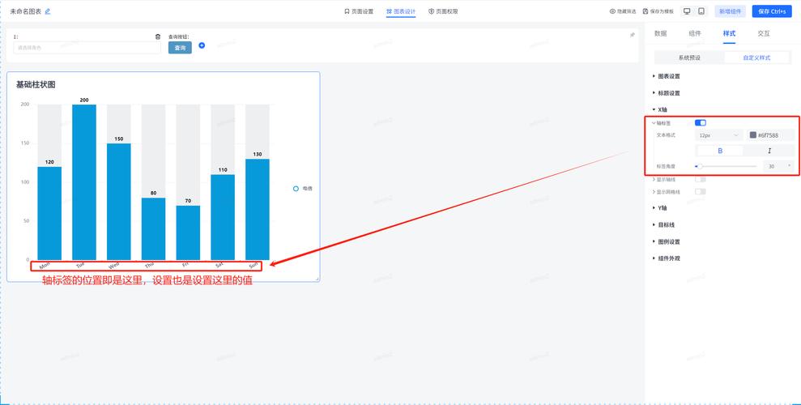Click the pencil icon to rename 未命名图表
This screenshot has width=801, height=405.
[x=48, y=11]
